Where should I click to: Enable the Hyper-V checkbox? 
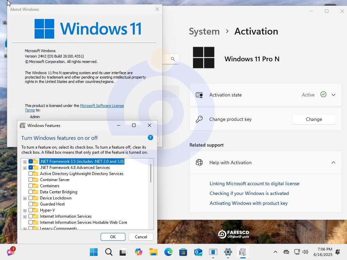30,210
